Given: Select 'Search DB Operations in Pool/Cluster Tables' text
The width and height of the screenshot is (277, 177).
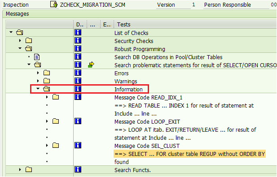Looking at the screenshot, I should tap(168, 57).
